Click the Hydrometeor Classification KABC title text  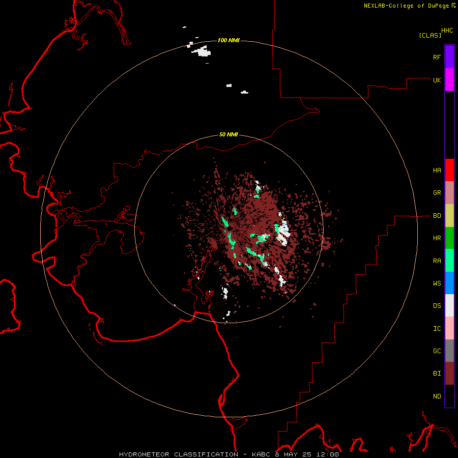point(228,454)
